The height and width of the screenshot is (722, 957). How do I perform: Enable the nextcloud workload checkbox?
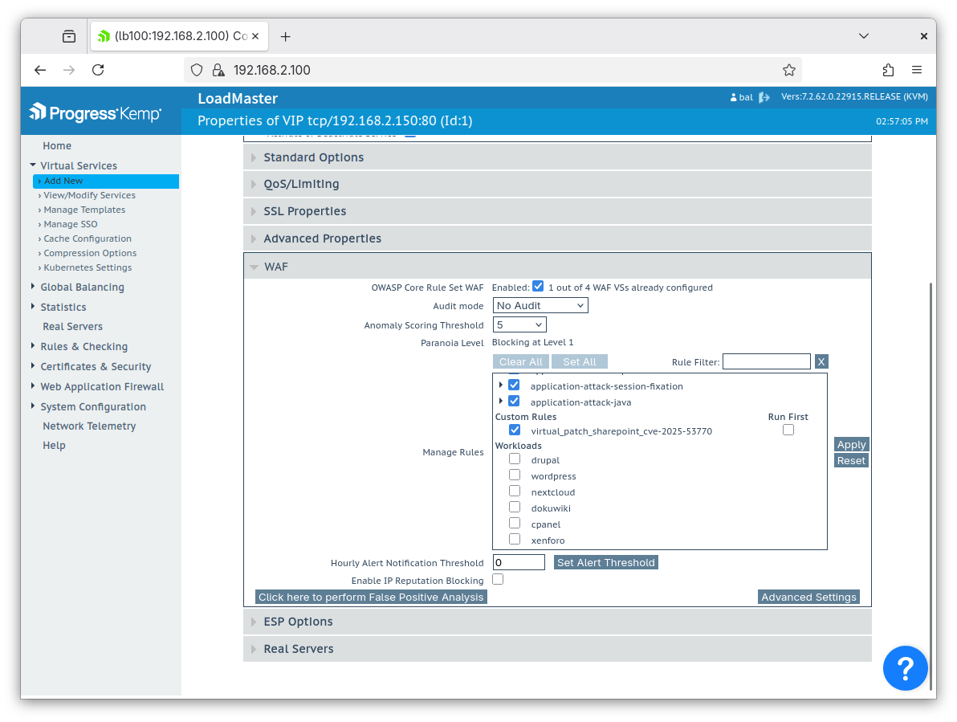tap(515, 492)
